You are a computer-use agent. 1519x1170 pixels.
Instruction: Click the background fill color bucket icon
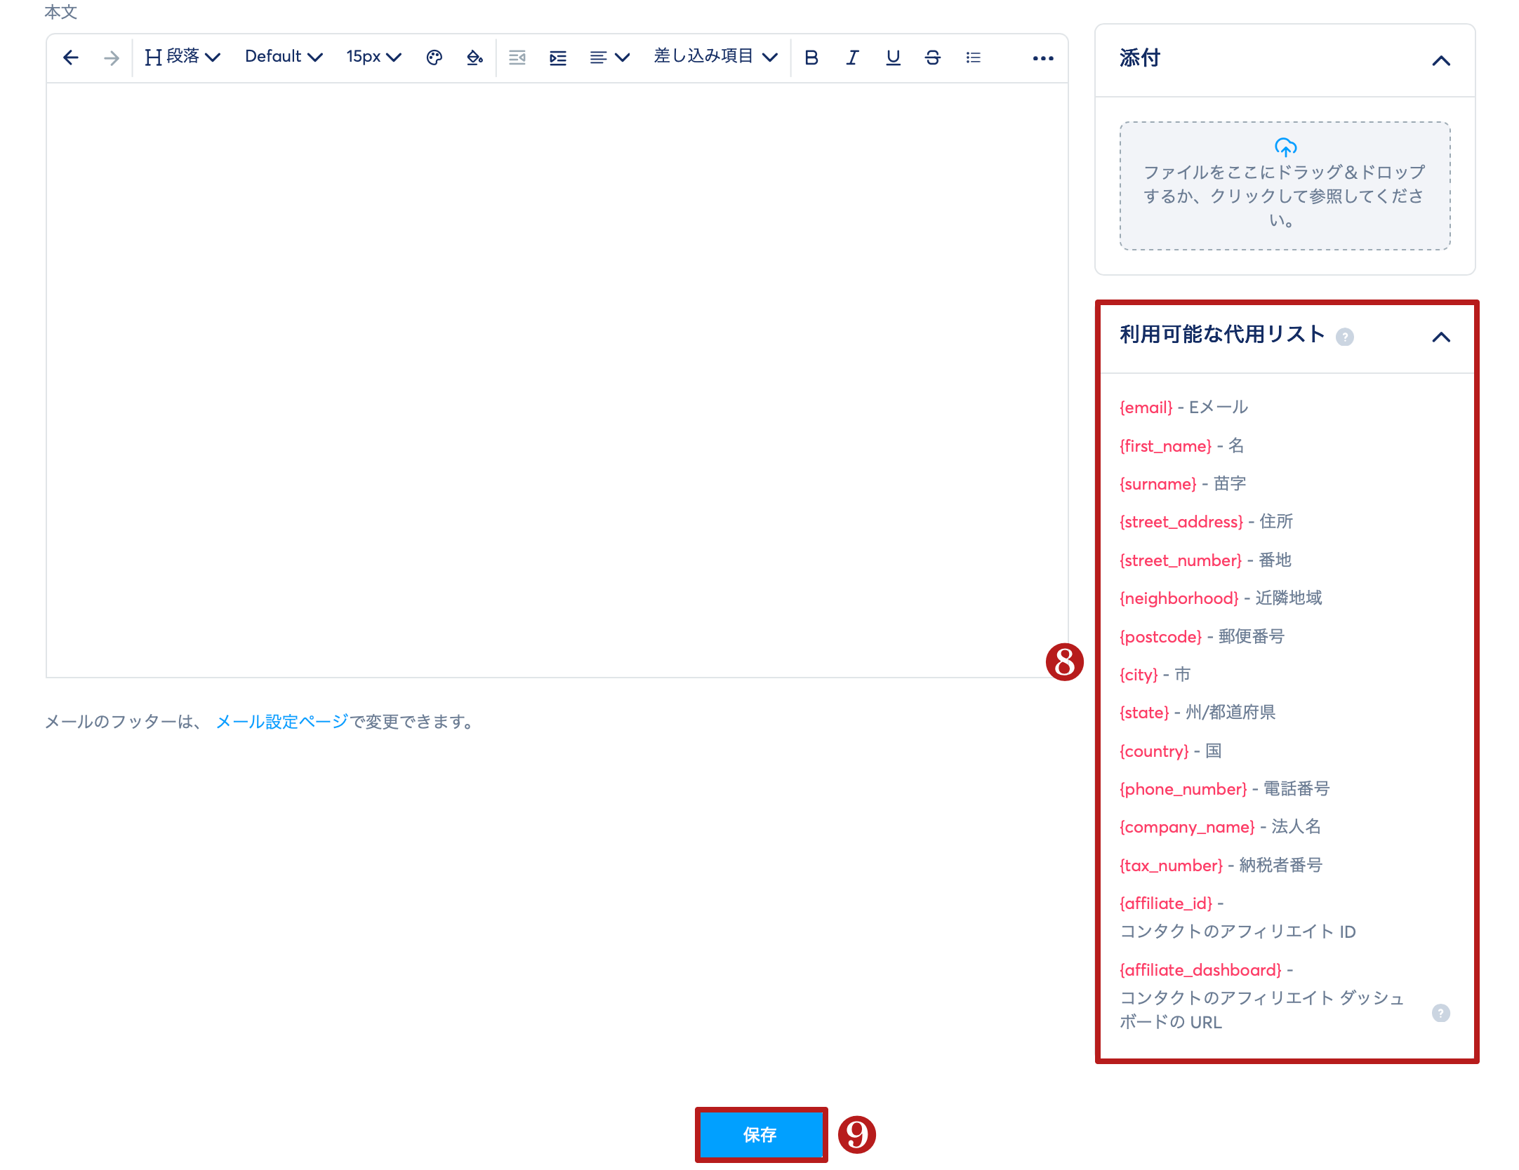tap(475, 58)
